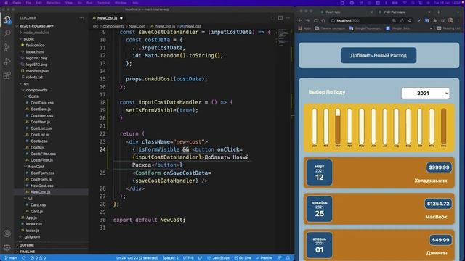Click the Jan chart bar
This screenshot has height=261, width=465.
pos(314,126)
